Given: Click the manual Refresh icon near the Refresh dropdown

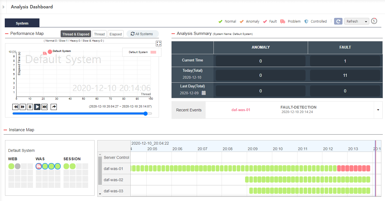Looking at the screenshot, I should coord(338,21).
